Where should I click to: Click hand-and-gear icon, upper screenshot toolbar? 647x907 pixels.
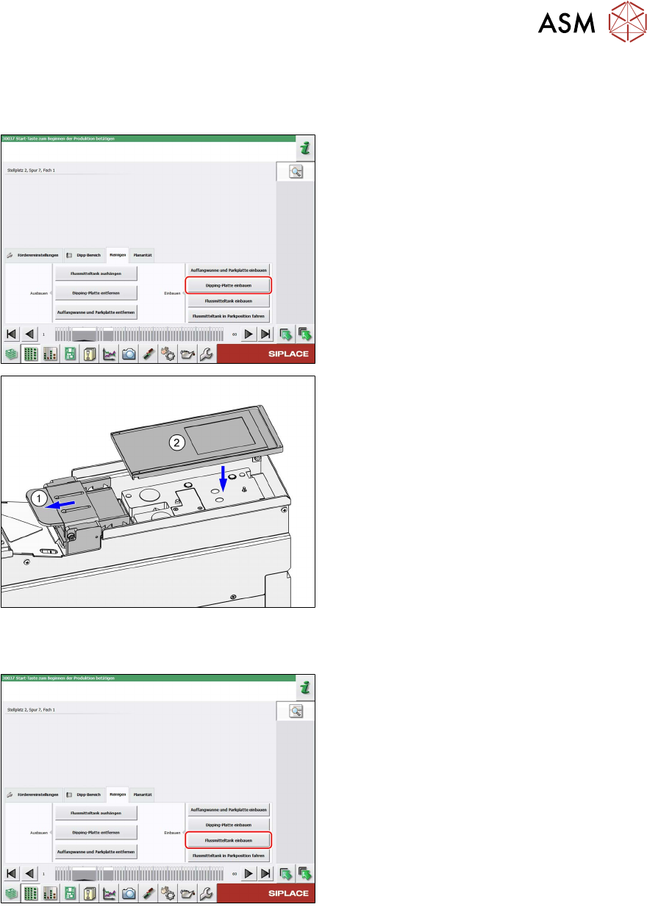coord(168,354)
